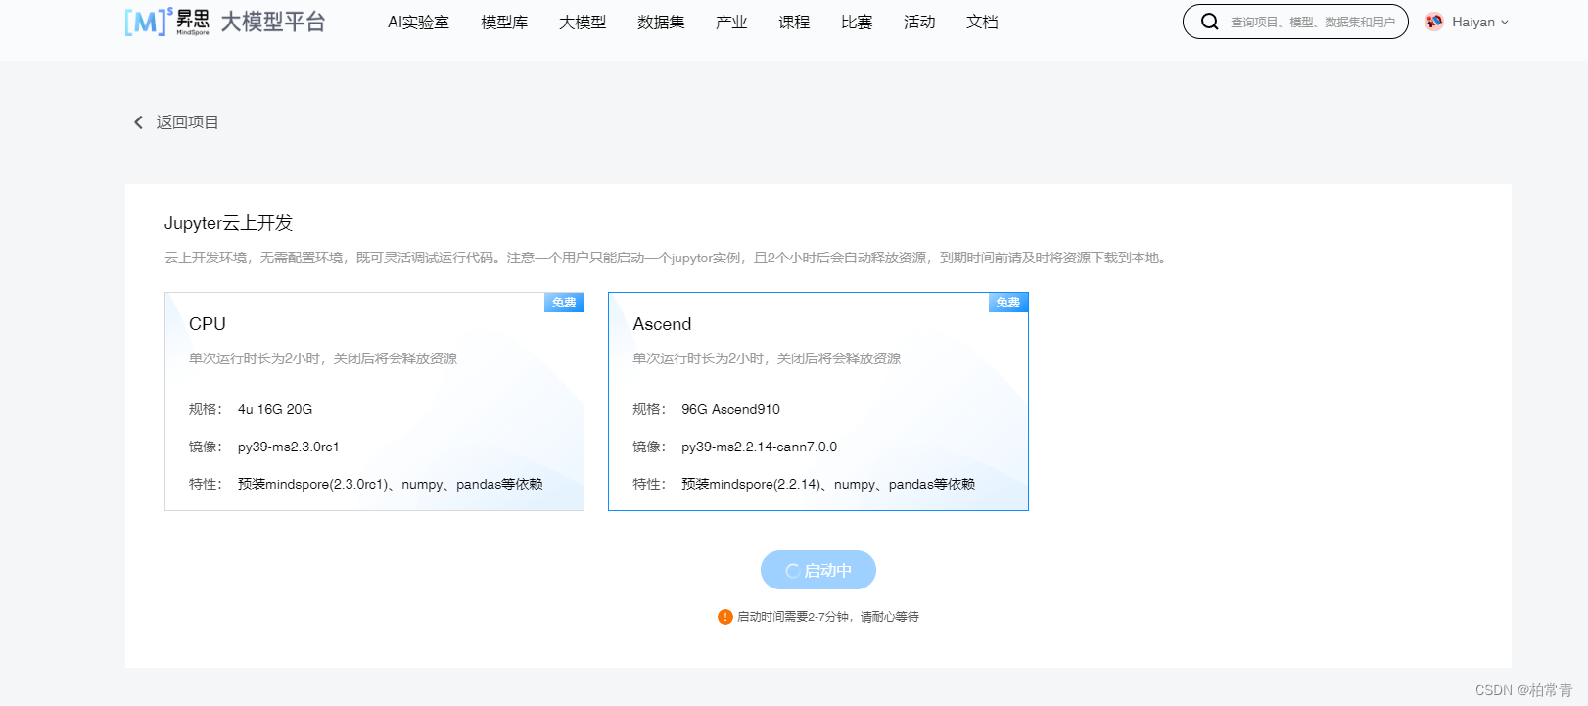Select the Ascend environment card

pyautogui.click(x=818, y=401)
